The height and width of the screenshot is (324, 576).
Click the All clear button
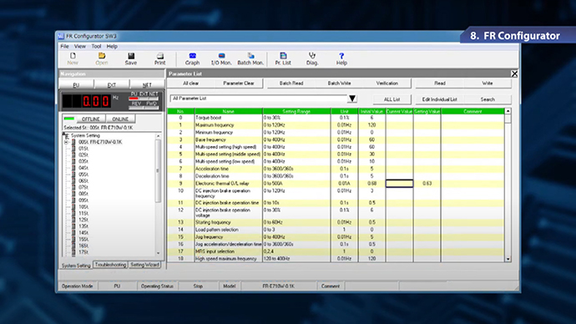191,84
